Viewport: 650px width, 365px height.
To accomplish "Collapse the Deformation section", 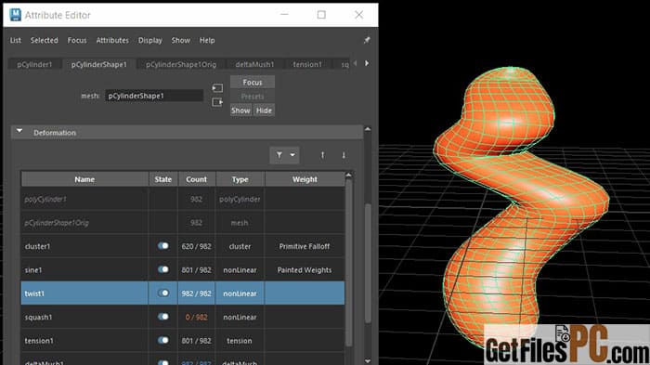I will [x=19, y=132].
